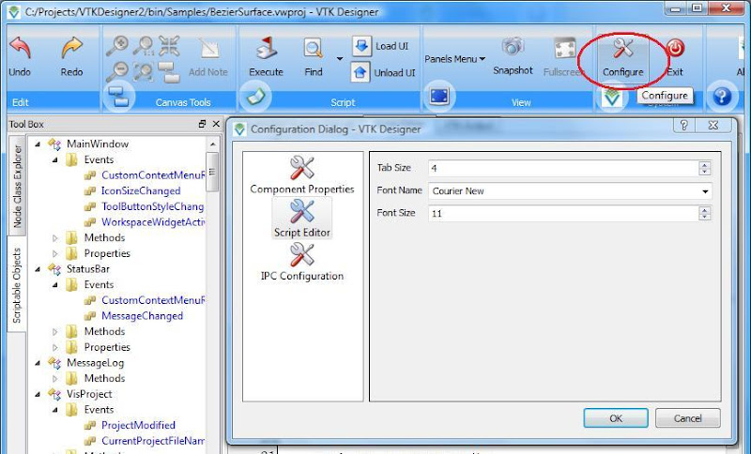Close the Tool Box panel
Image resolution: width=751 pixels, height=454 pixels.
tap(216, 124)
